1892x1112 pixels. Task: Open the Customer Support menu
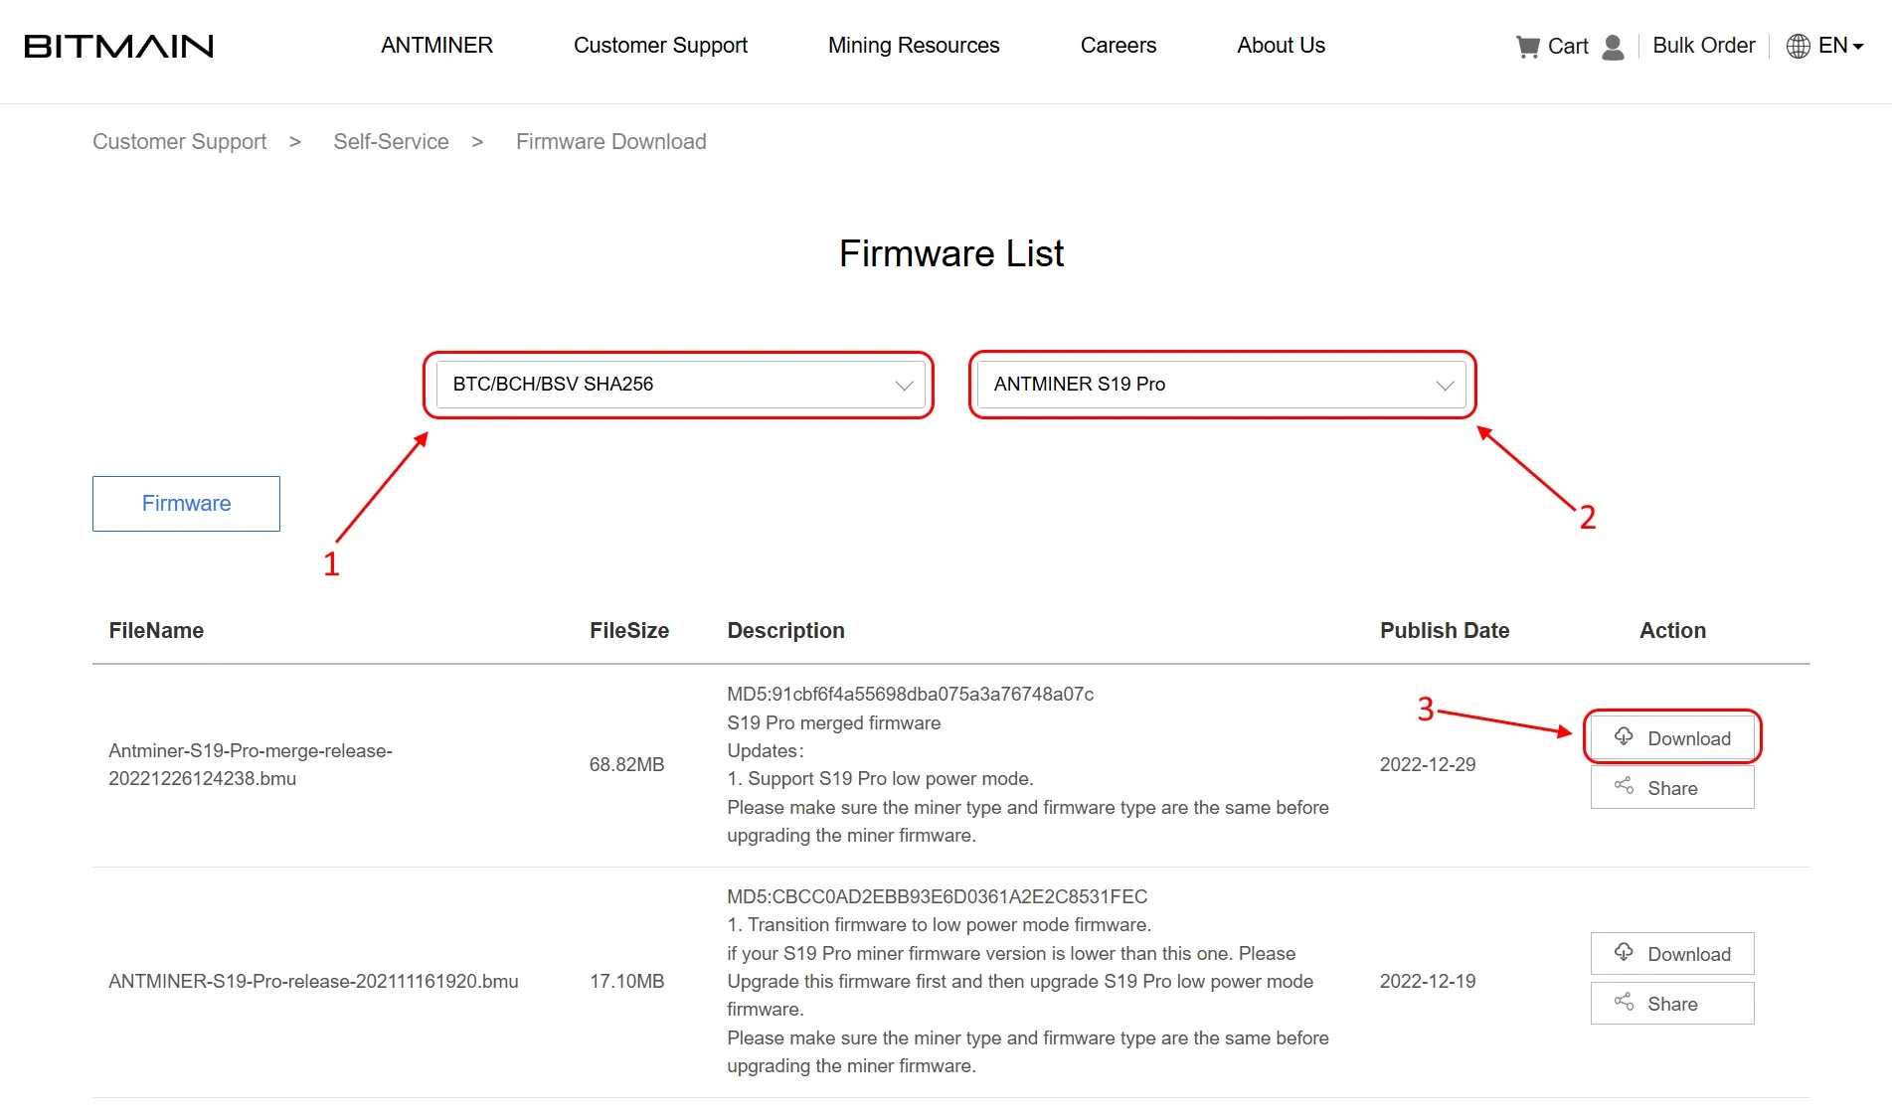coord(660,46)
